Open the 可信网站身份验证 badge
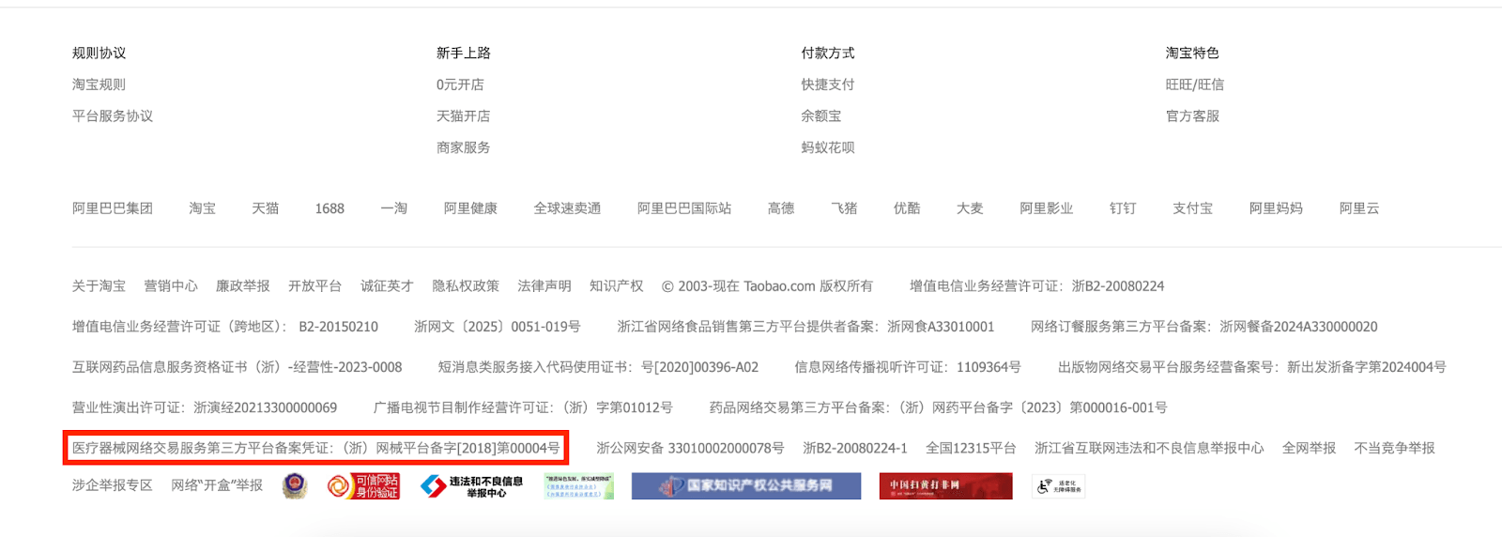The image size is (1502, 537). coord(363,485)
